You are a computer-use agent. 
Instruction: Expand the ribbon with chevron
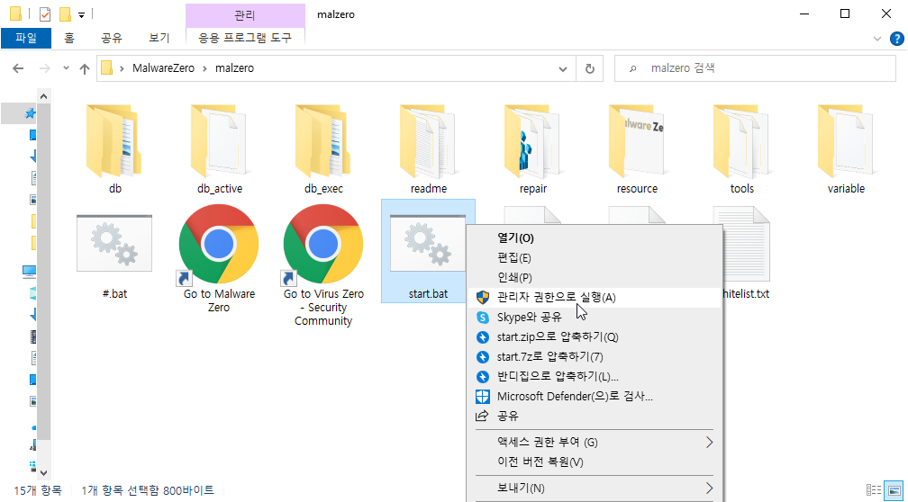876,39
